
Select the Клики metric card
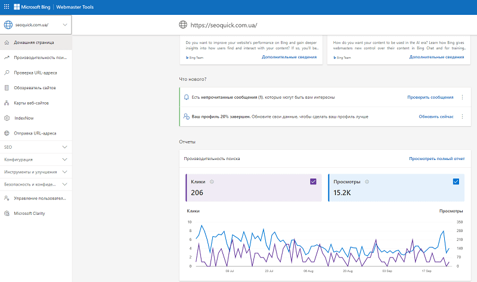[x=254, y=187]
